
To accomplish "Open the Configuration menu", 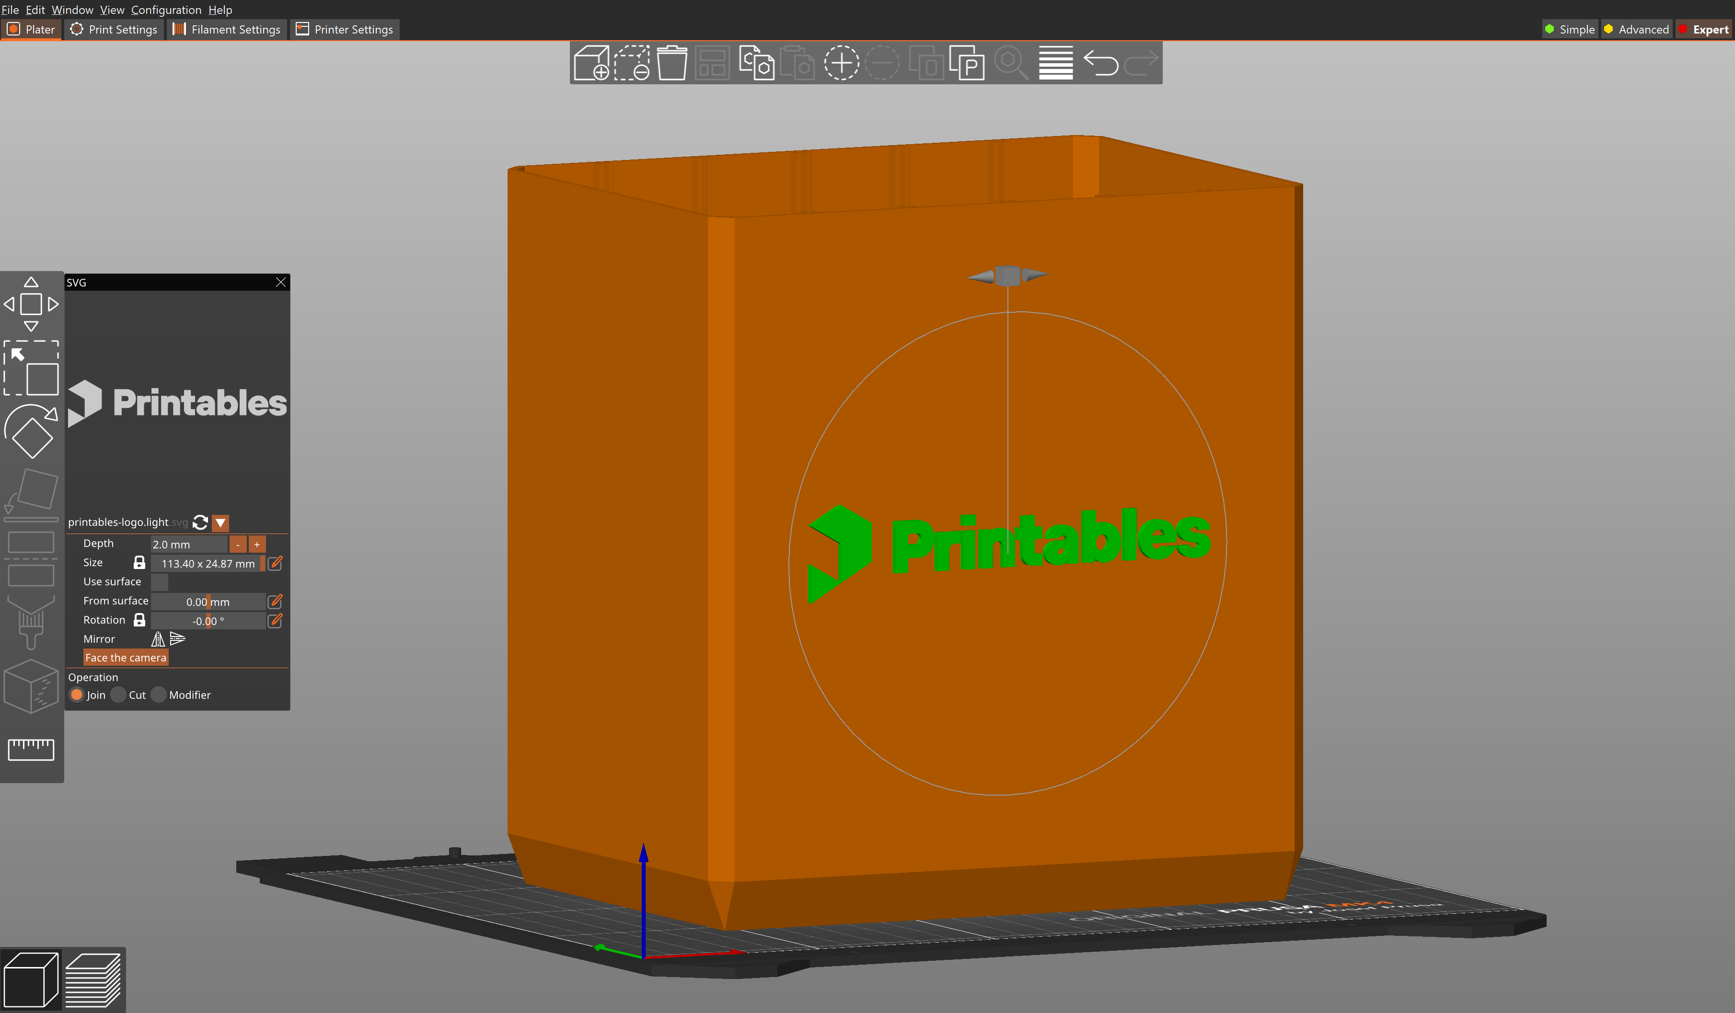I will 166,10.
